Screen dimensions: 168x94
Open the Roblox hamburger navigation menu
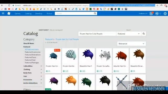3,13
